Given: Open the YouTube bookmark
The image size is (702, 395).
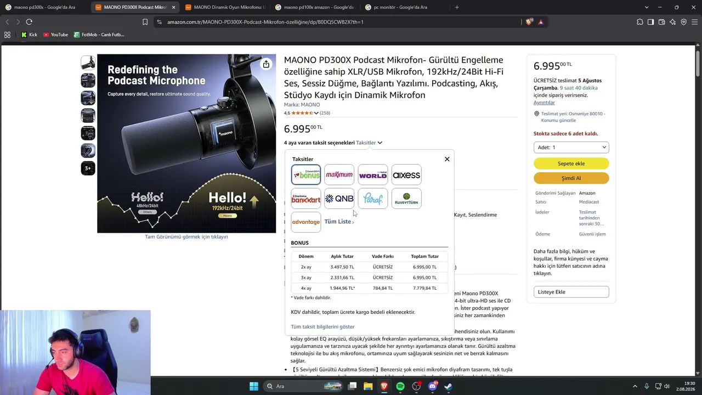Looking at the screenshot, I should (55, 35).
